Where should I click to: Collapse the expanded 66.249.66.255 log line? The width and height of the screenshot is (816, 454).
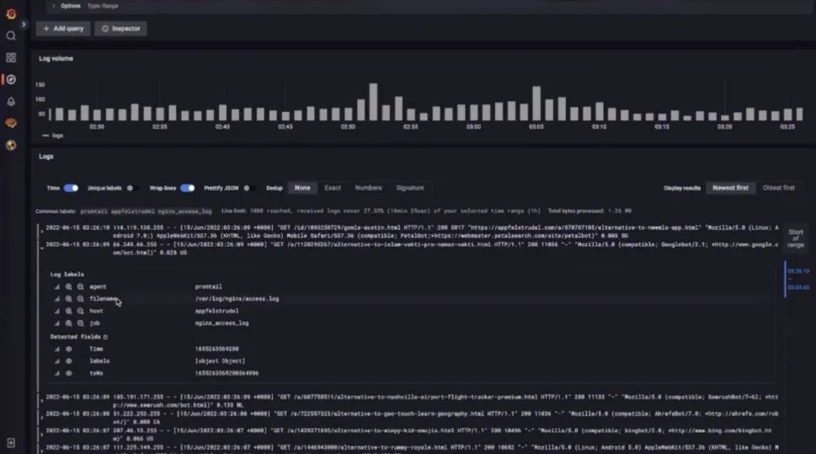click(42, 248)
